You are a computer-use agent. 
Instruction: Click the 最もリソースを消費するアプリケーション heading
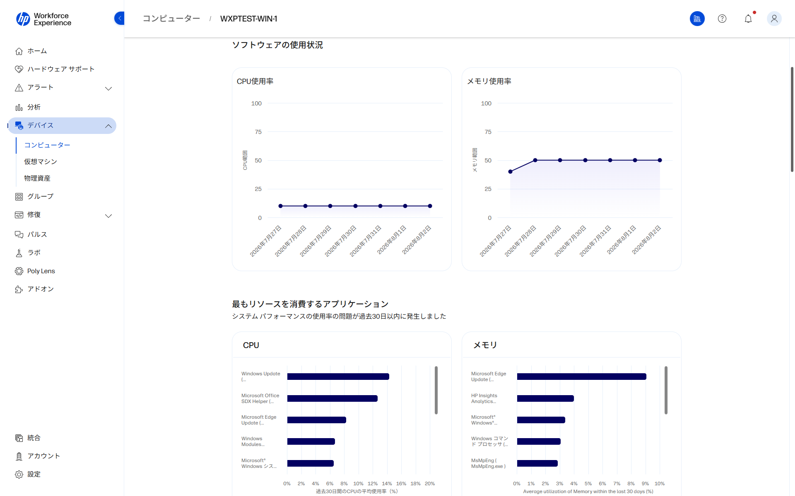pos(310,304)
